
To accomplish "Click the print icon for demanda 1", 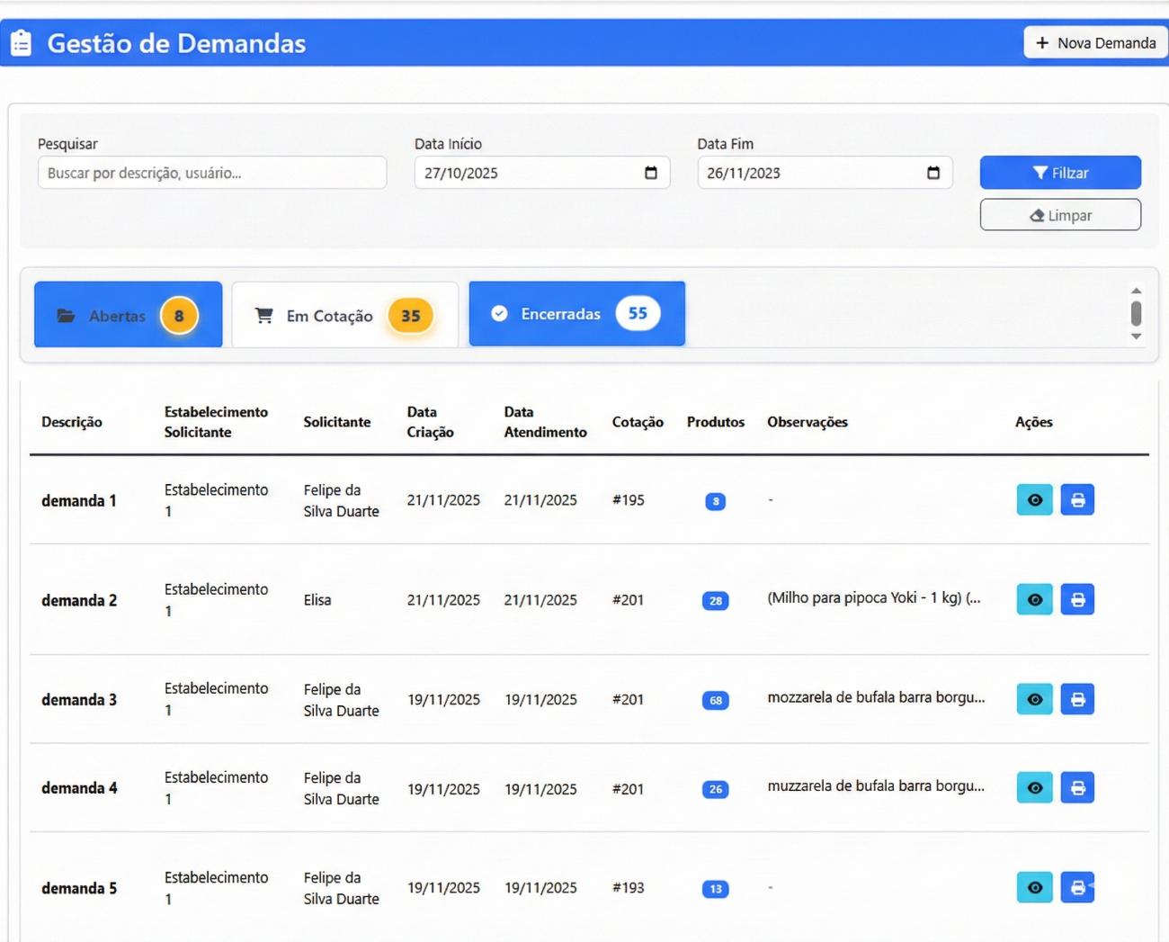I will pos(1076,500).
